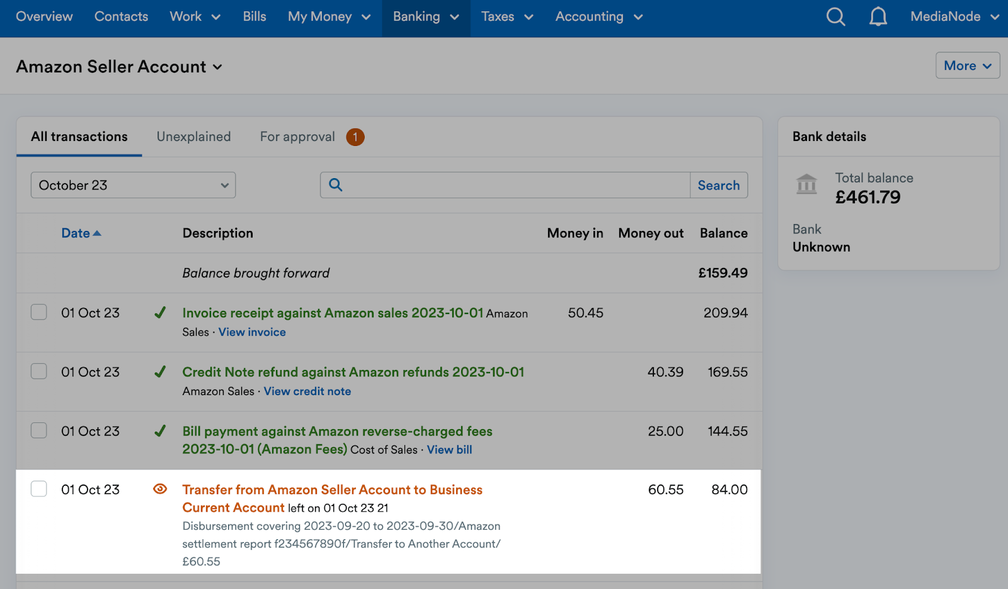Click the Money out column header
This screenshot has height=589, width=1008.
tap(651, 233)
